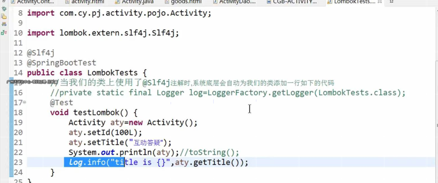Open the hidden editors list showing 12
438x183 pixels.
[391, 2]
